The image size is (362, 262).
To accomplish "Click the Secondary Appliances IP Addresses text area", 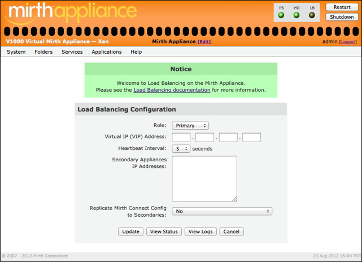I will tap(204, 178).
